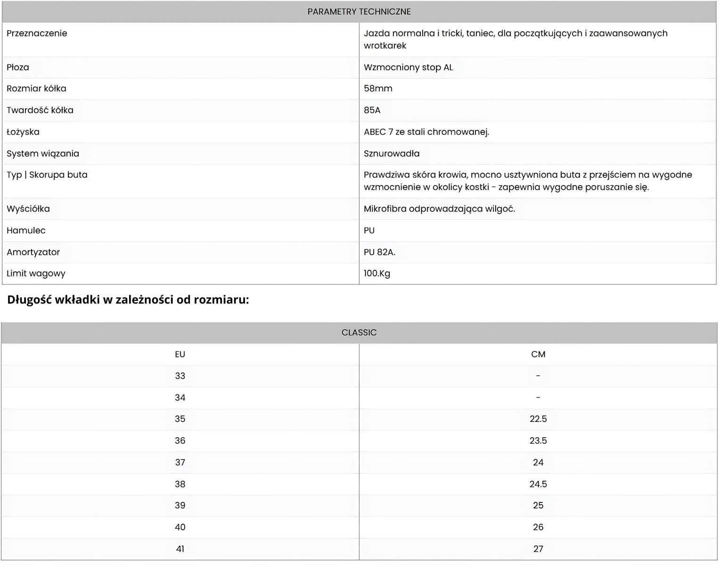
Task: Click the CLASSIC table header
Action: click(359, 332)
